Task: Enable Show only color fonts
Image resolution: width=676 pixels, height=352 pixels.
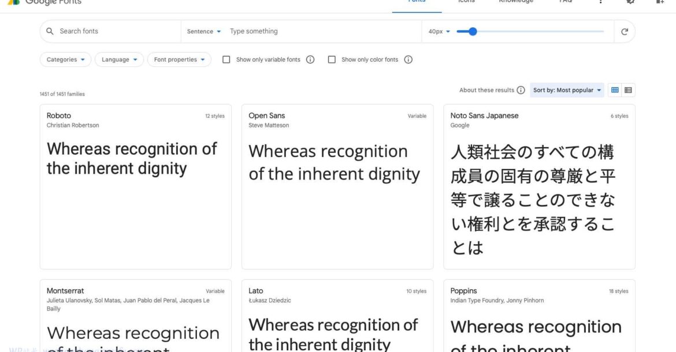Action: coord(332,59)
